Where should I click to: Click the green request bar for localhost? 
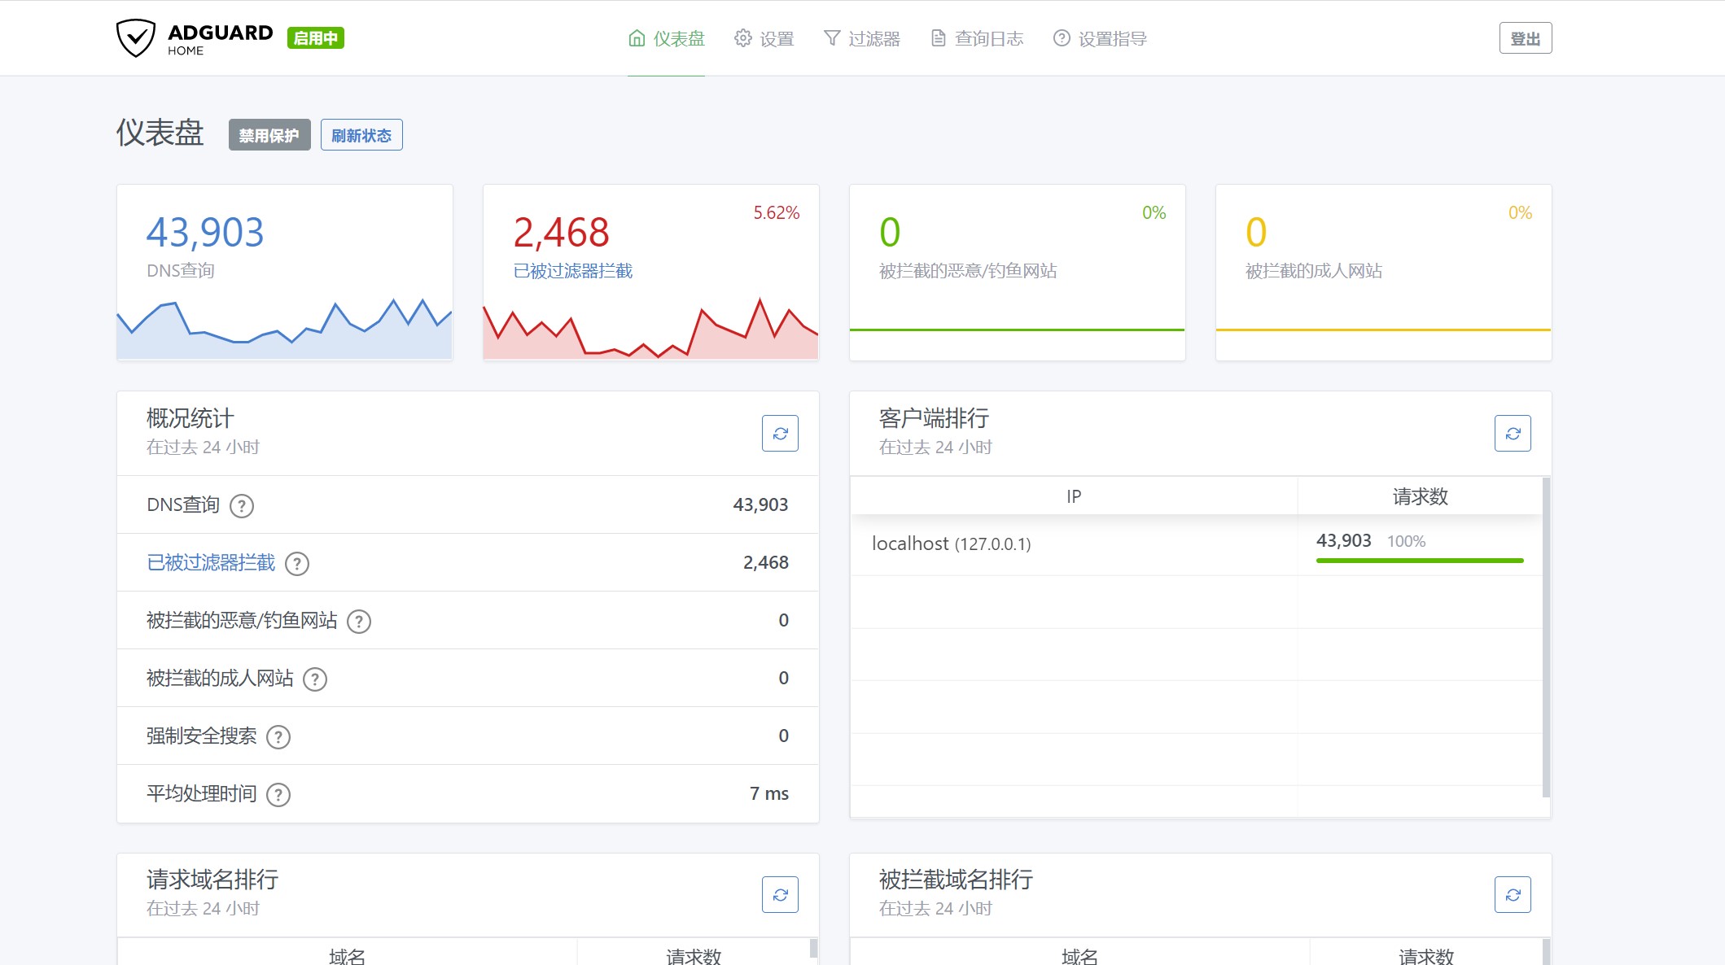point(1419,561)
